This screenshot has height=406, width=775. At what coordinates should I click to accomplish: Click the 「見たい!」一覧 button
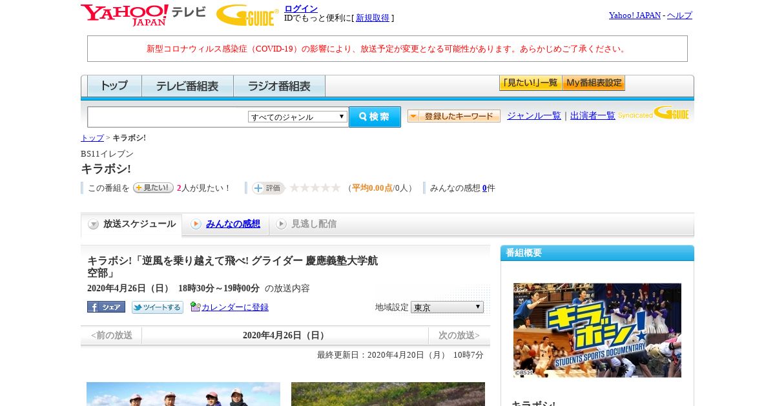530,83
